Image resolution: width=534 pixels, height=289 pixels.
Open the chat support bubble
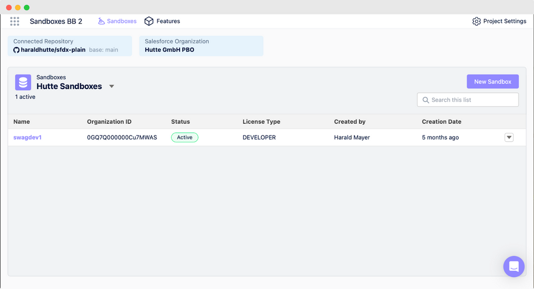pos(514,267)
